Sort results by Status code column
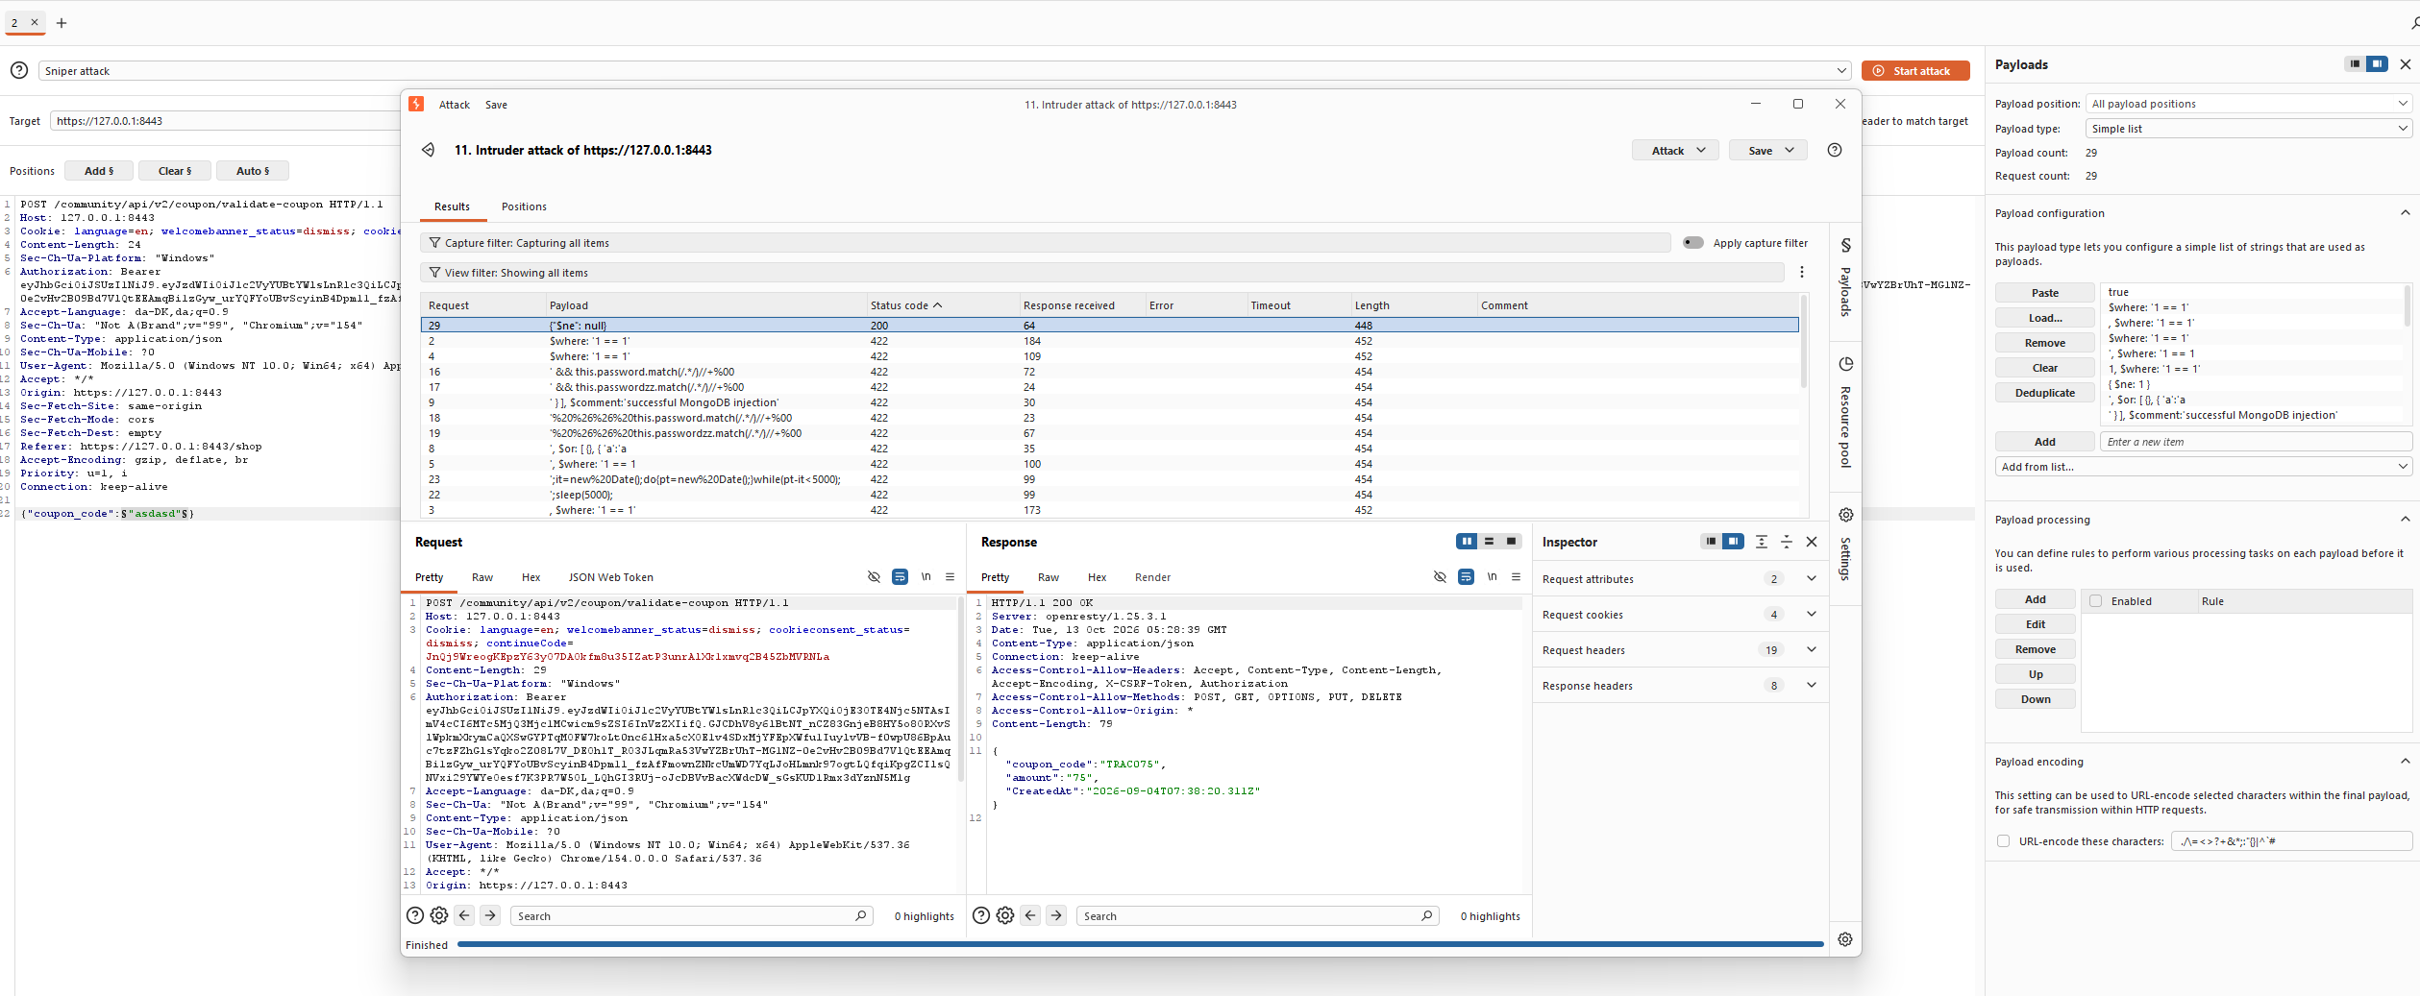 point(905,305)
